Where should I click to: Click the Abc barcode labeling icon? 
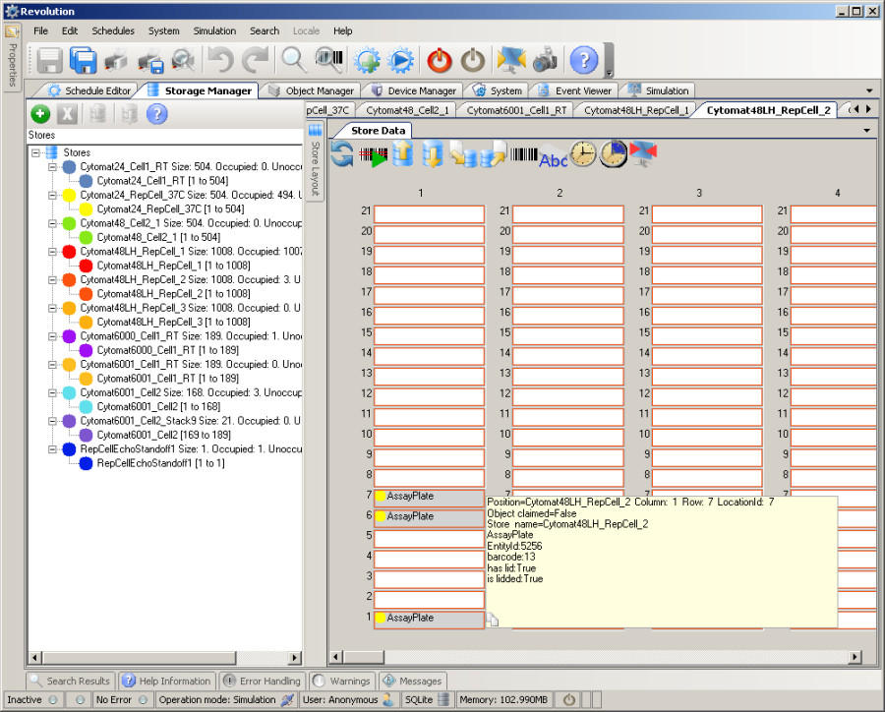click(553, 157)
